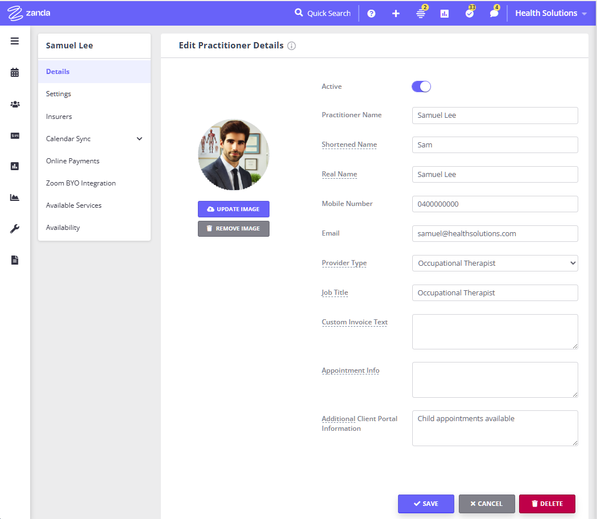Open the calendar from the sidebar
The width and height of the screenshot is (597, 519).
click(15, 72)
